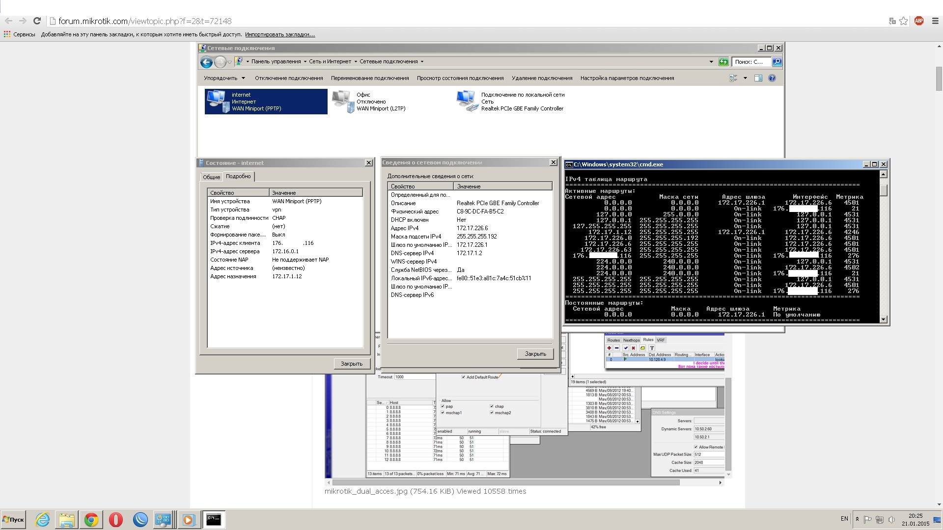Open the recent pages dropdown next to Forward
943x530 pixels.
229,62
